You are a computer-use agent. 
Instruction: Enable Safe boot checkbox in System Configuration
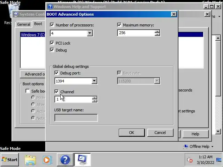tap(28, 91)
